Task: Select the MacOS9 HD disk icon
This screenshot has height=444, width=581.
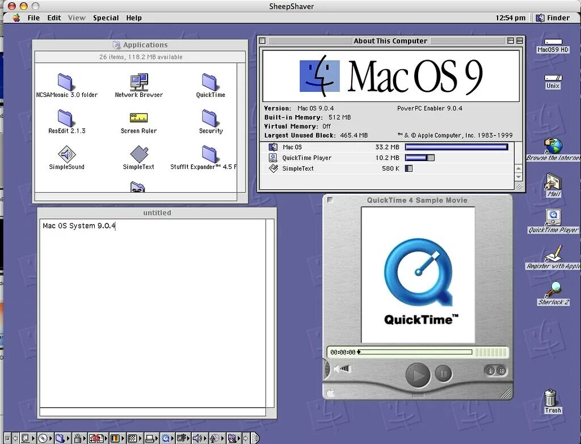Action: coord(553,42)
